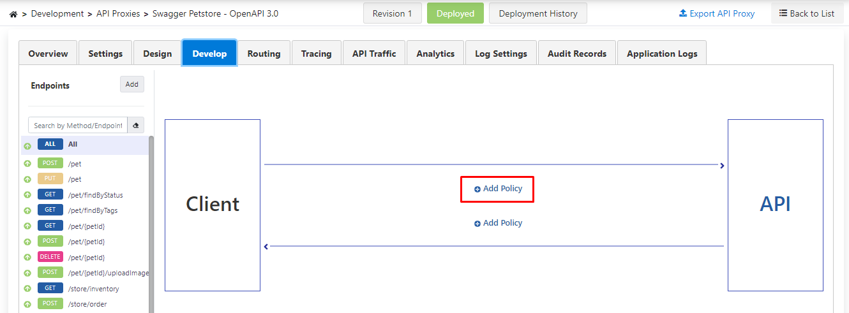The width and height of the screenshot is (849, 313).
Task: Add a policy to the request flow
Action: click(x=497, y=189)
